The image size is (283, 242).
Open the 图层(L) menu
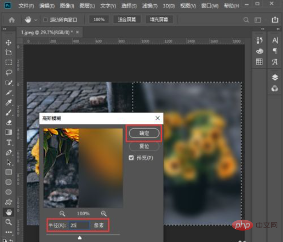(x=87, y=6)
